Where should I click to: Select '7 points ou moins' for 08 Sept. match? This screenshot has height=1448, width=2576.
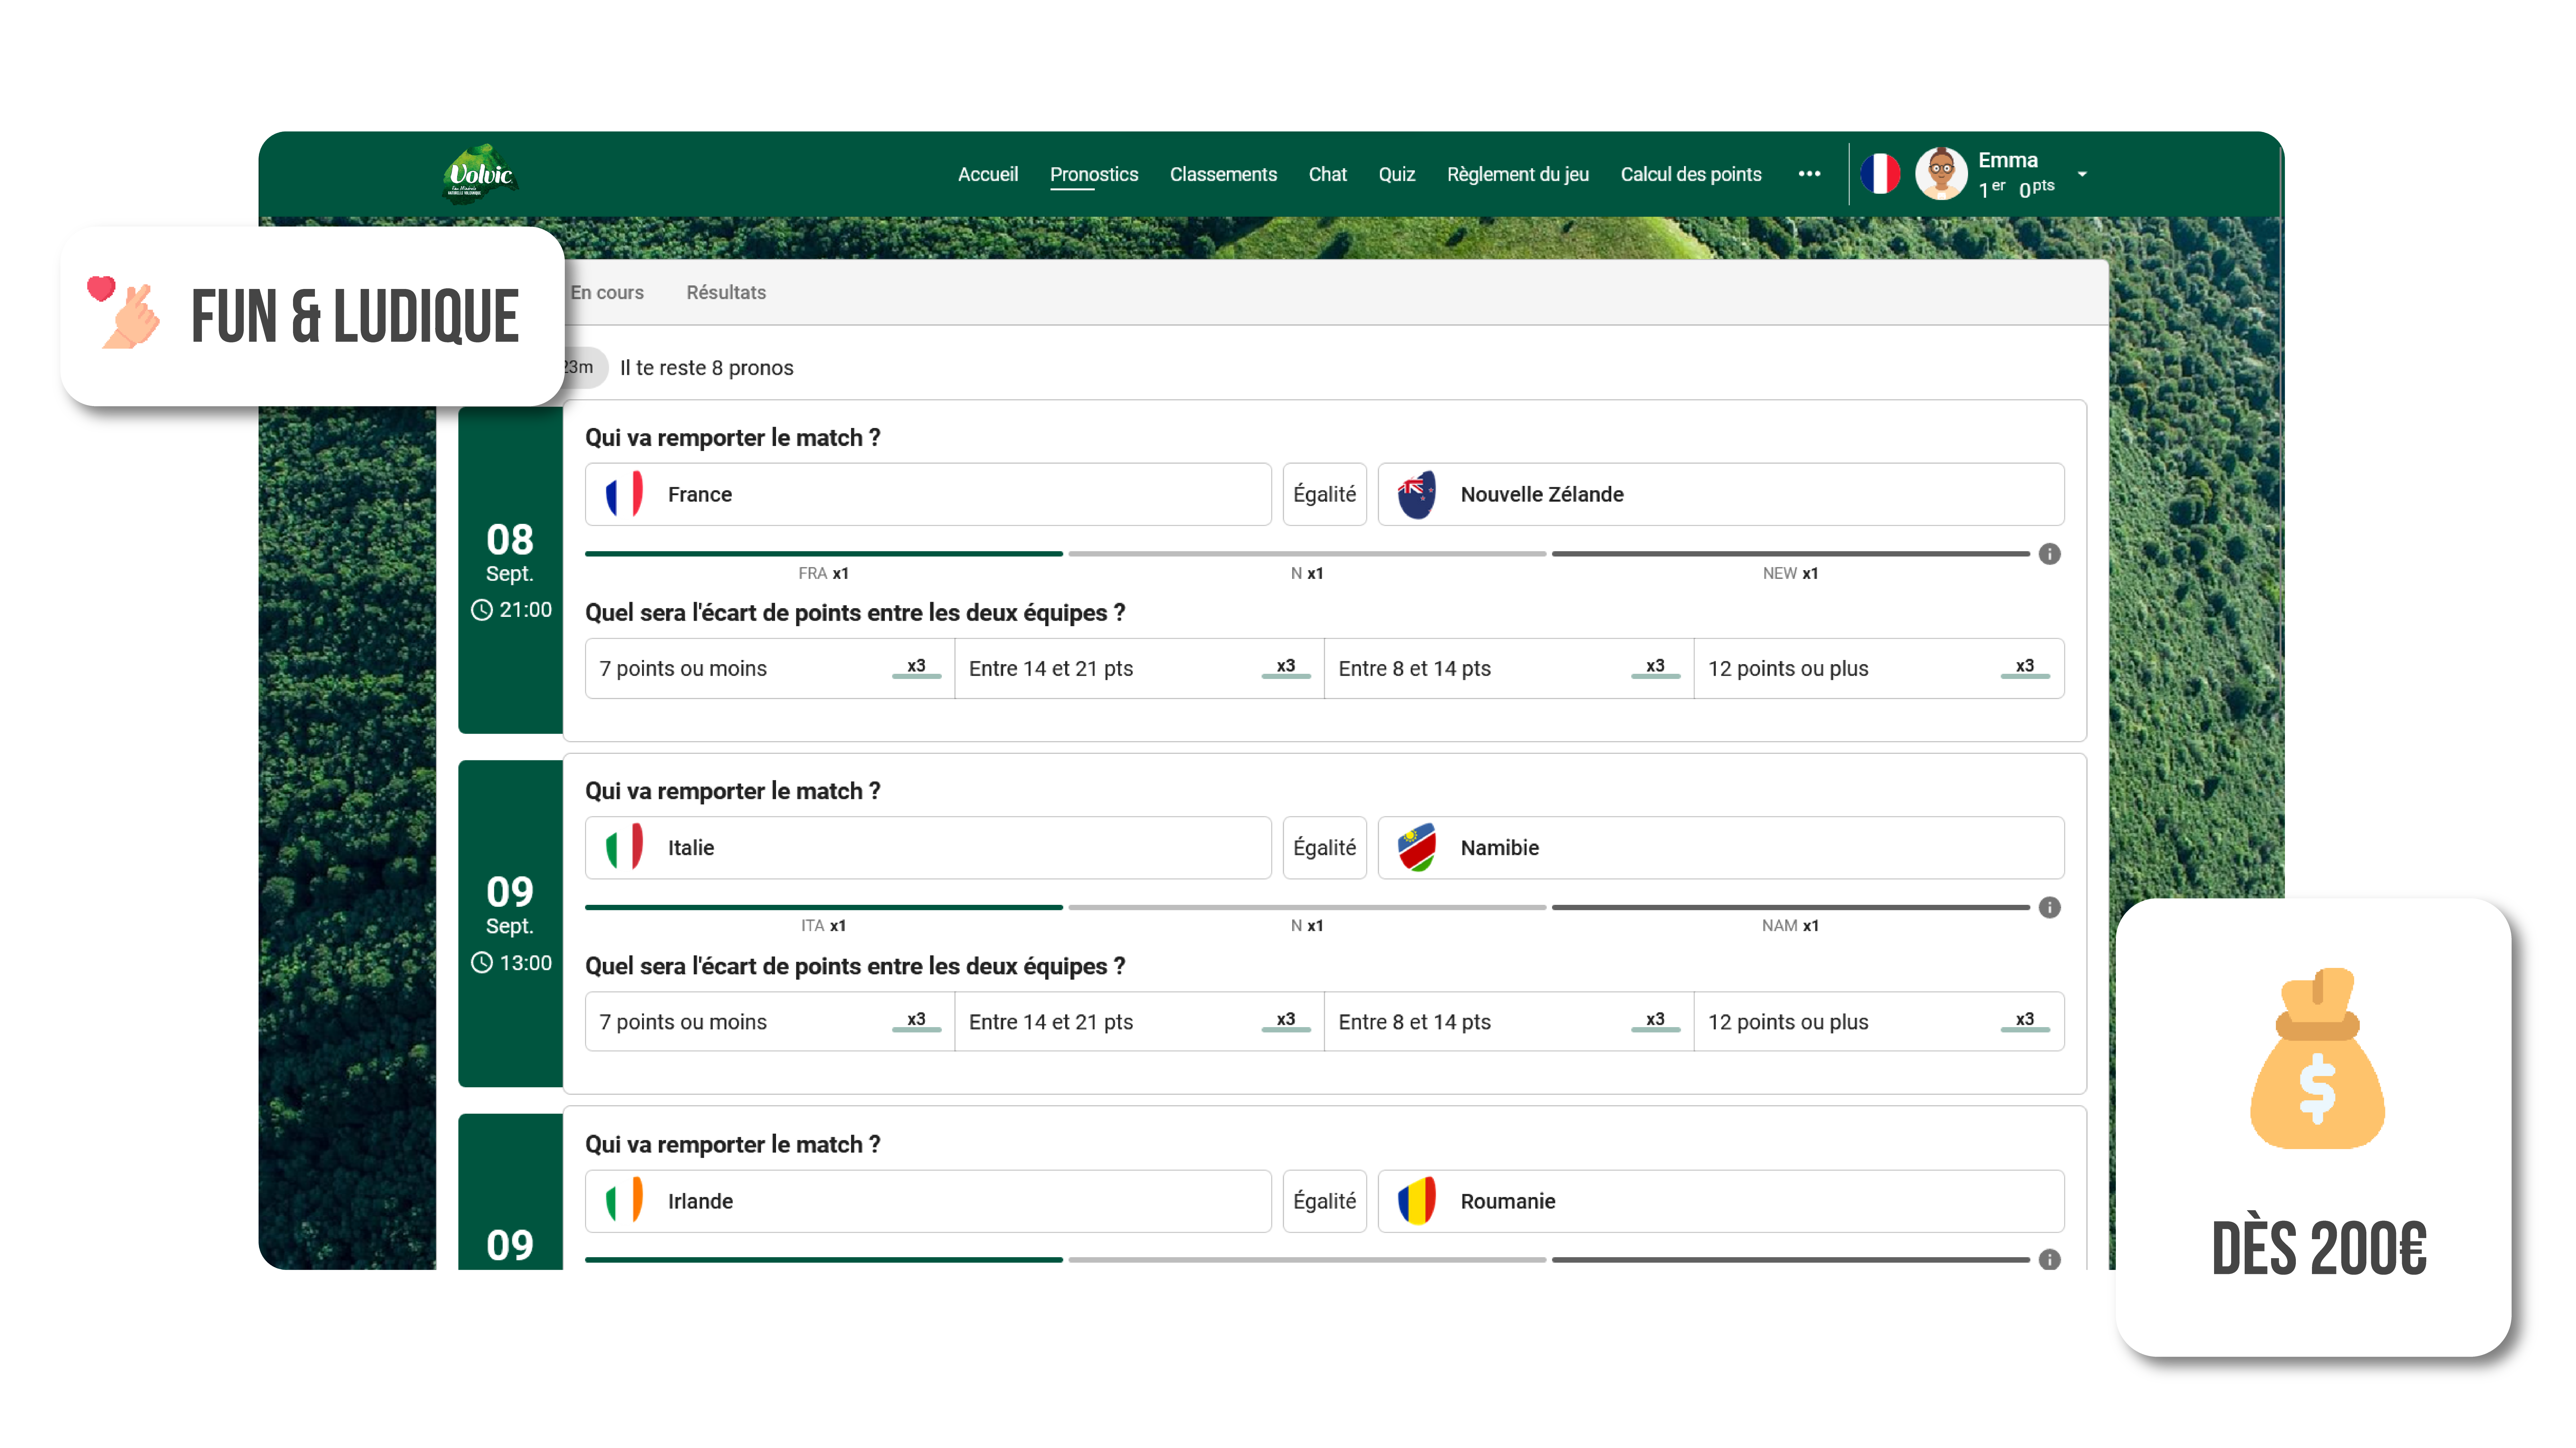click(770, 669)
